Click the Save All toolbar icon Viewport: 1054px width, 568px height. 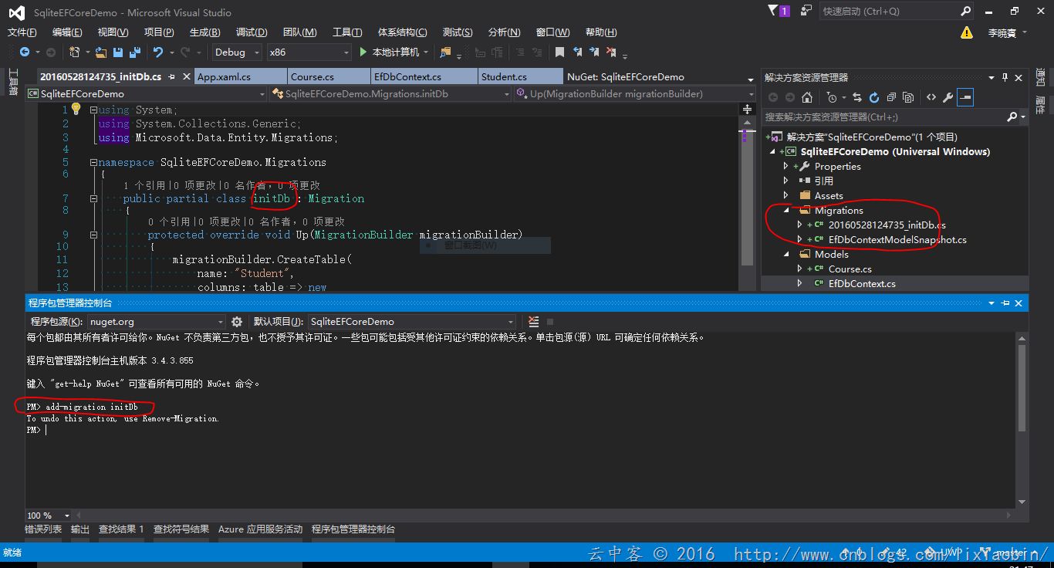tap(135, 52)
